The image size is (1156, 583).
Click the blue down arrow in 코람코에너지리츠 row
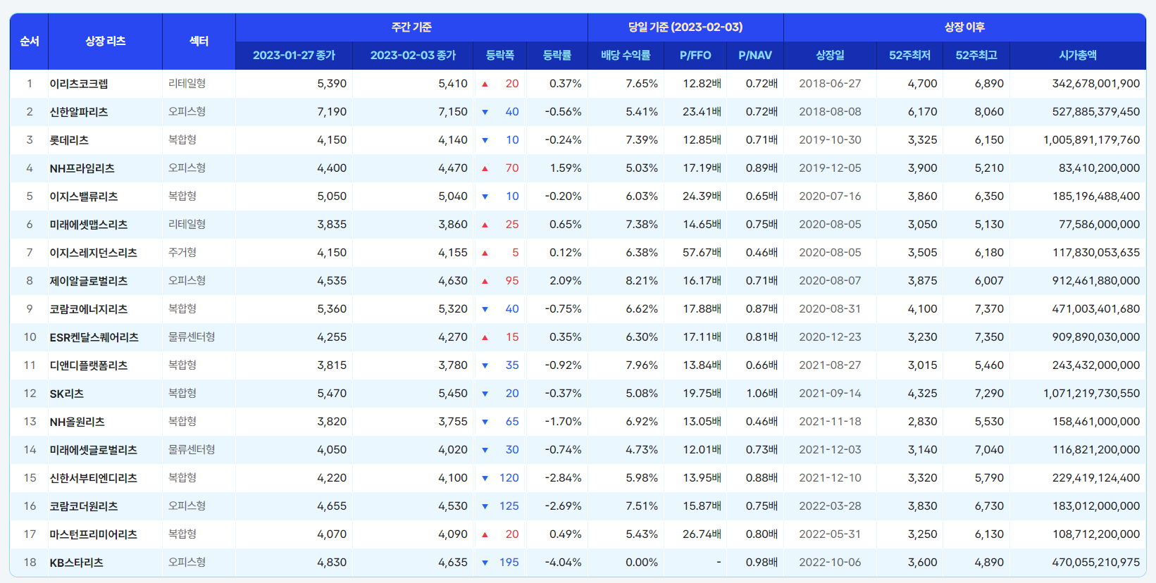485,309
